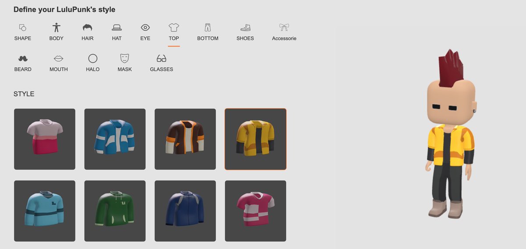Choose the HAT category icon
The width and height of the screenshot is (526, 249).
click(x=117, y=28)
